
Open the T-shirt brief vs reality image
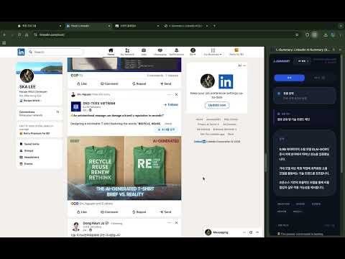pos(124,168)
